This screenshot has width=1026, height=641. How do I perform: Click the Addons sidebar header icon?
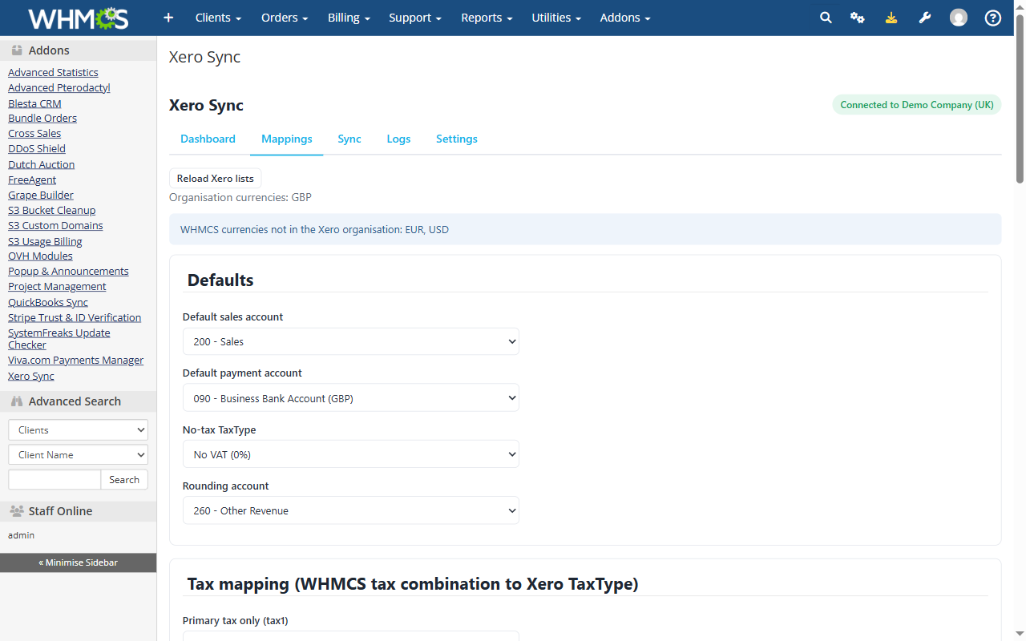point(17,50)
